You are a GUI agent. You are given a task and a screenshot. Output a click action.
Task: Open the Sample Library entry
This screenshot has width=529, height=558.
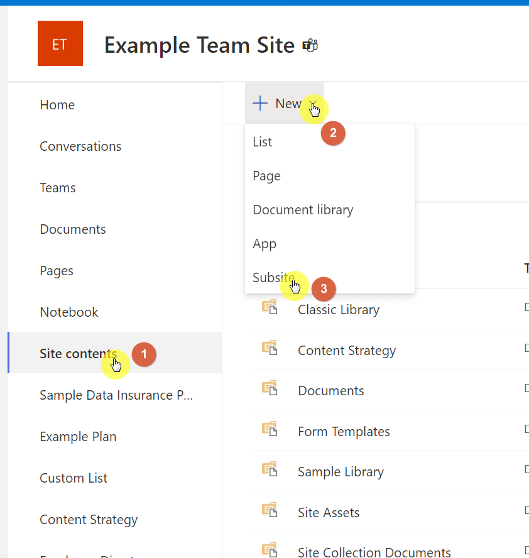tap(341, 472)
